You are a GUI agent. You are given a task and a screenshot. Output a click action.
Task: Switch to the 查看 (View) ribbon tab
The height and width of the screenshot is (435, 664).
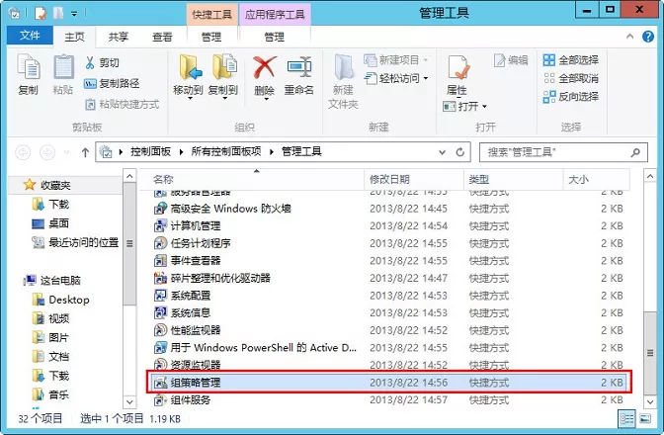(x=162, y=38)
